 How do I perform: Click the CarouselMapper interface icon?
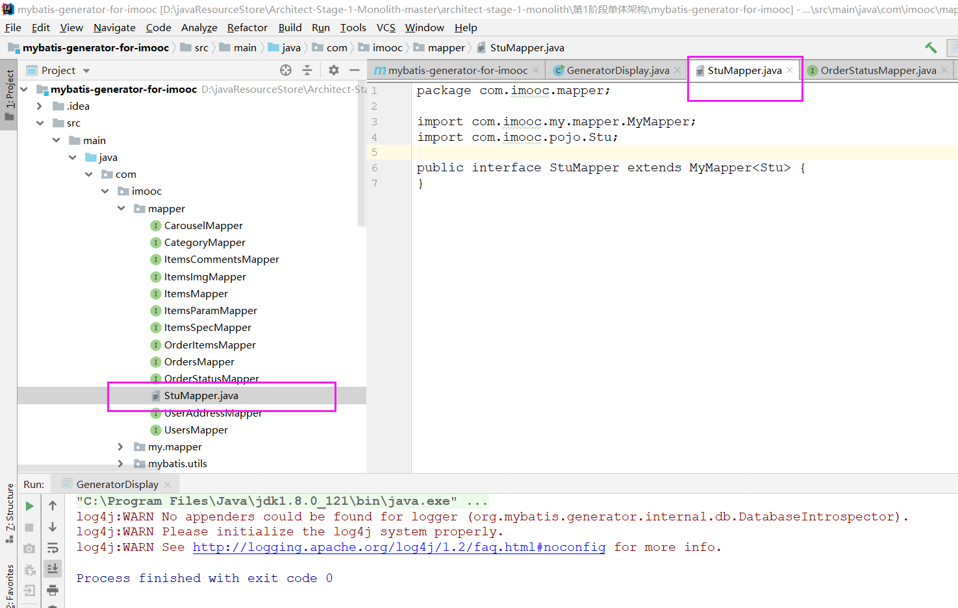click(x=156, y=225)
